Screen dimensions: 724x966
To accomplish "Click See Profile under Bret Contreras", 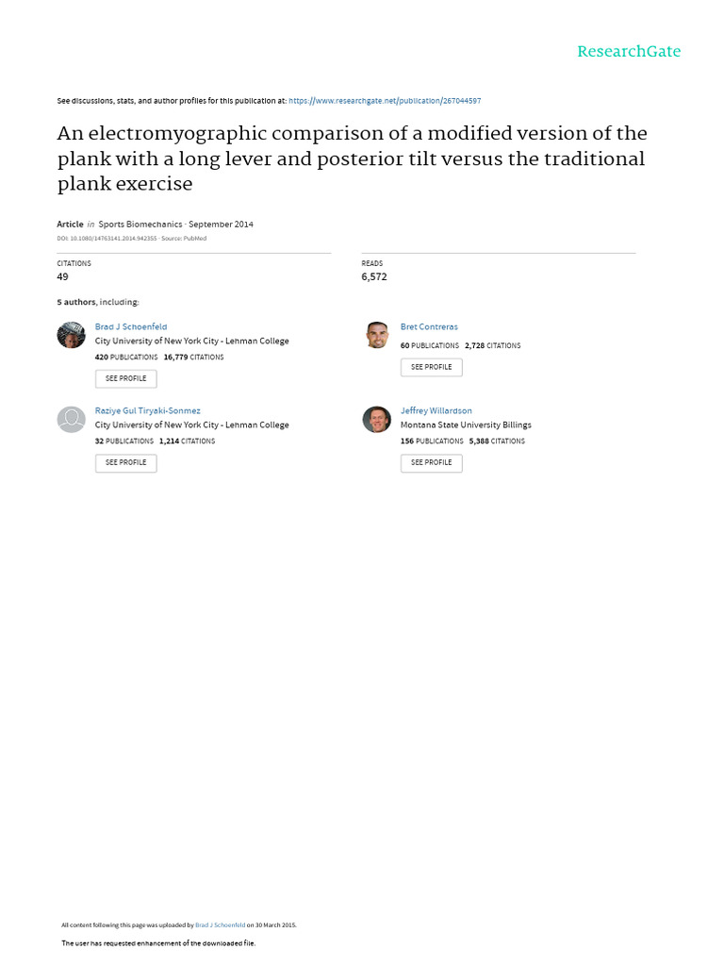I will pos(431,367).
